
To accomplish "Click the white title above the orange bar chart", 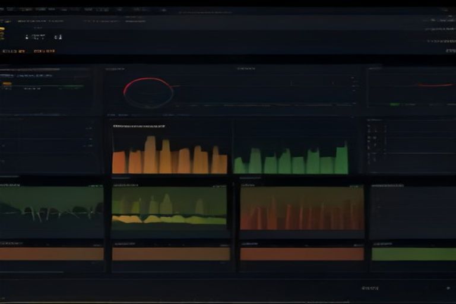I will tap(139, 126).
